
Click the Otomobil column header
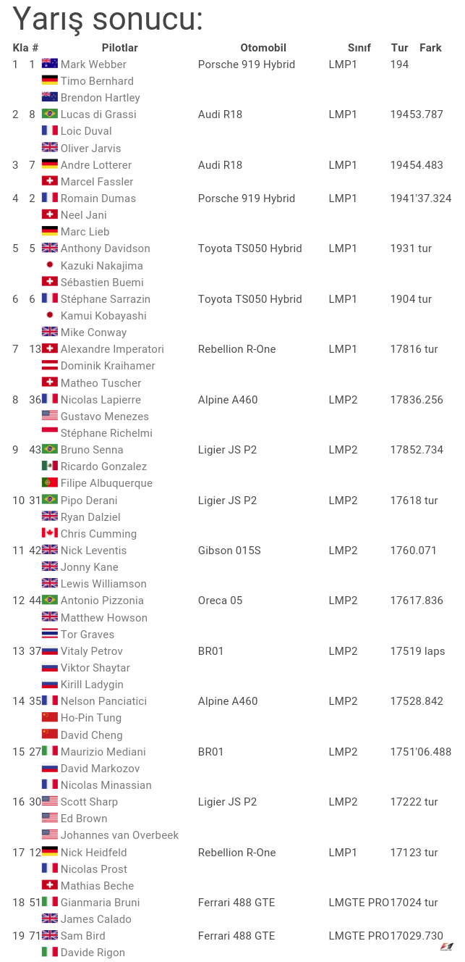263,48
